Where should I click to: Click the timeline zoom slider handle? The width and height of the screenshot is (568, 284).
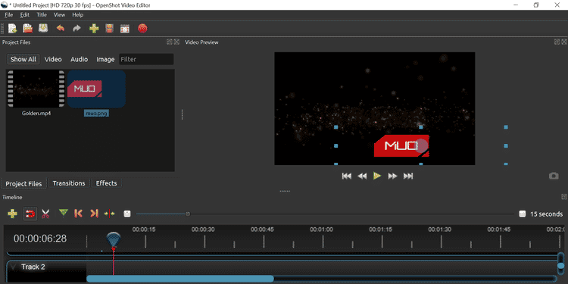tap(188, 214)
